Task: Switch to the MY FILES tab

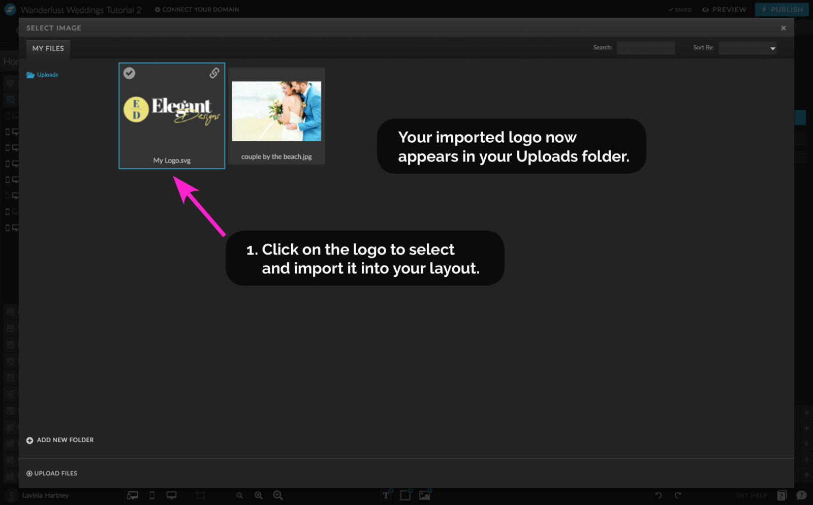Action: click(48, 48)
